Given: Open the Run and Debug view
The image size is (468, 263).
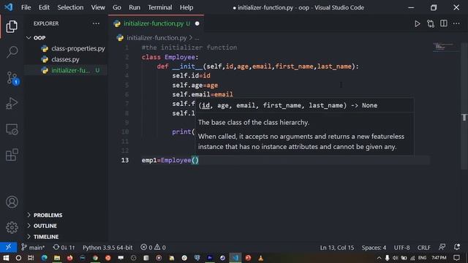Looking at the screenshot, I should pyautogui.click(x=12, y=104).
